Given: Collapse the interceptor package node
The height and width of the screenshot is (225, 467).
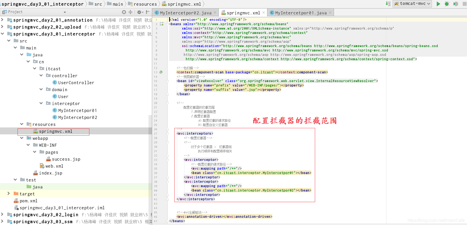Looking at the screenshot, I should coord(41,103).
